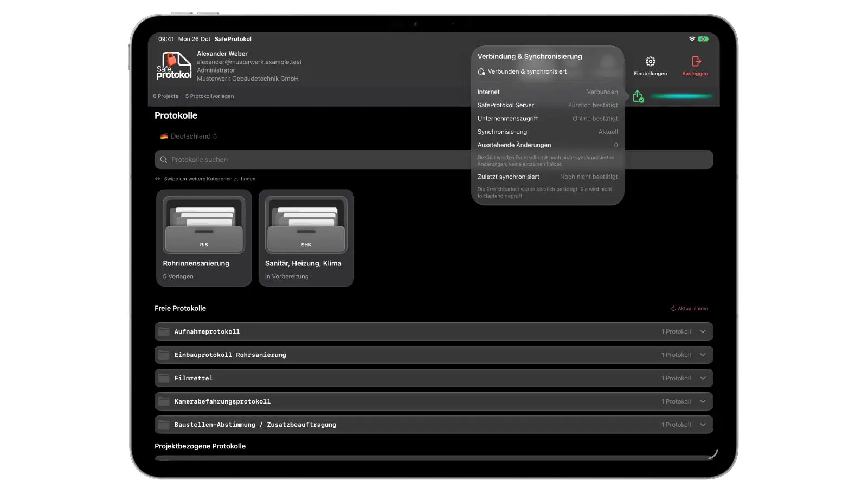Click the Ausstehende Änderungen row
The width and height of the screenshot is (868, 488).
[x=548, y=145]
